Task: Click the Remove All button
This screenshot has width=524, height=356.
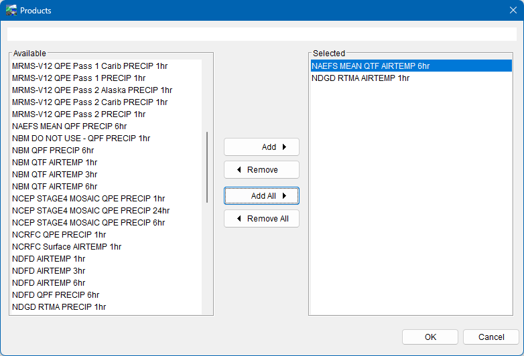Action: tap(261, 219)
